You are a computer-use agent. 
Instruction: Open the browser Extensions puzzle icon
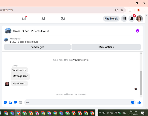point(130,10)
